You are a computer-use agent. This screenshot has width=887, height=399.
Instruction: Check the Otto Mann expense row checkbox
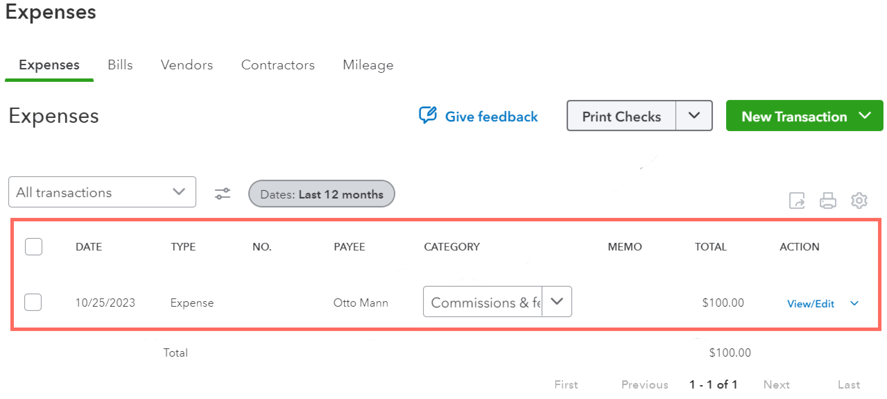point(33,302)
